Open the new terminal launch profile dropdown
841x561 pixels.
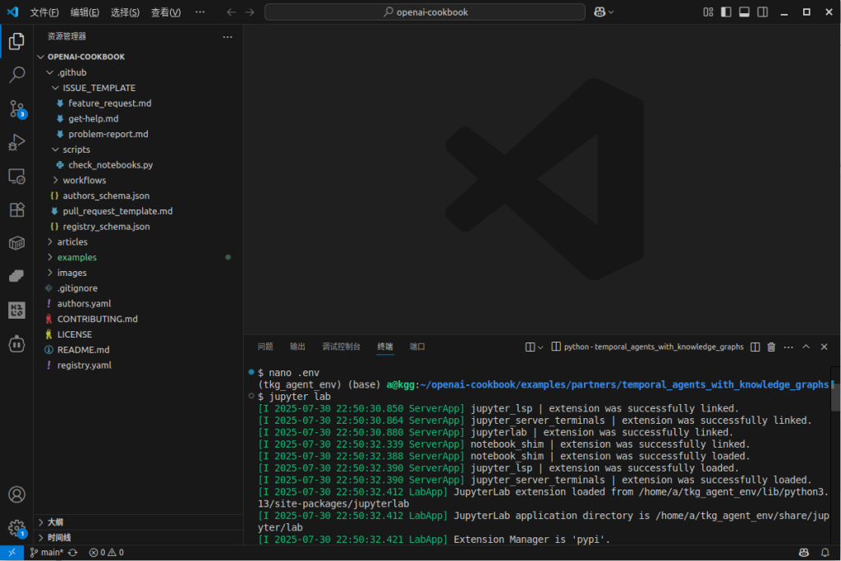point(540,347)
